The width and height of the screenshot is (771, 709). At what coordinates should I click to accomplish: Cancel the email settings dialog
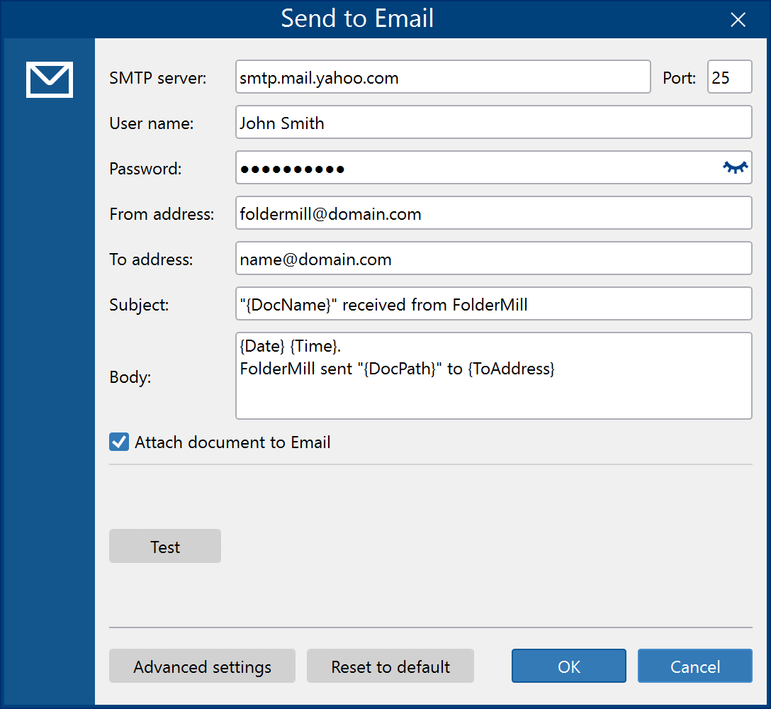694,666
